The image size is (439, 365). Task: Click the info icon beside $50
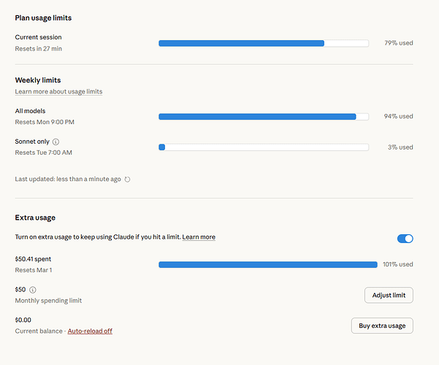coord(33,290)
